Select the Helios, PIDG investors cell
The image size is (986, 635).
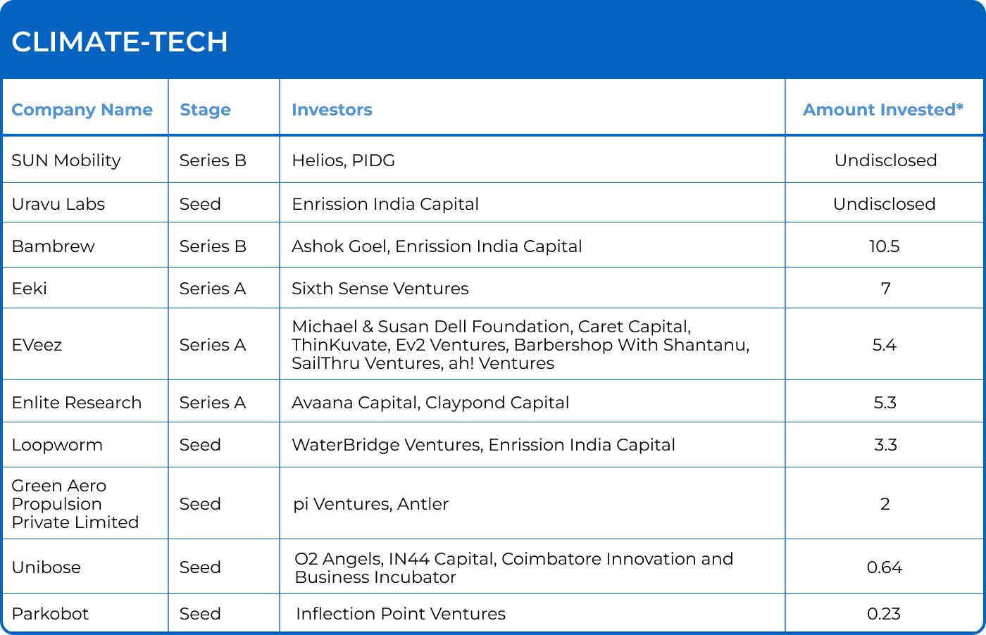(x=343, y=161)
